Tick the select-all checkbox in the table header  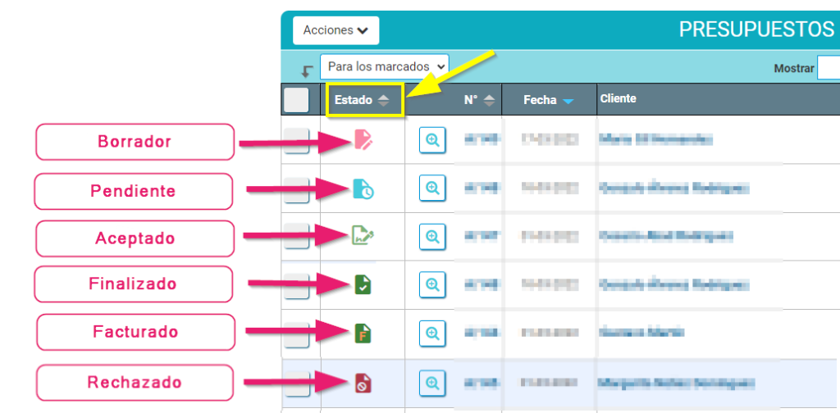[296, 100]
